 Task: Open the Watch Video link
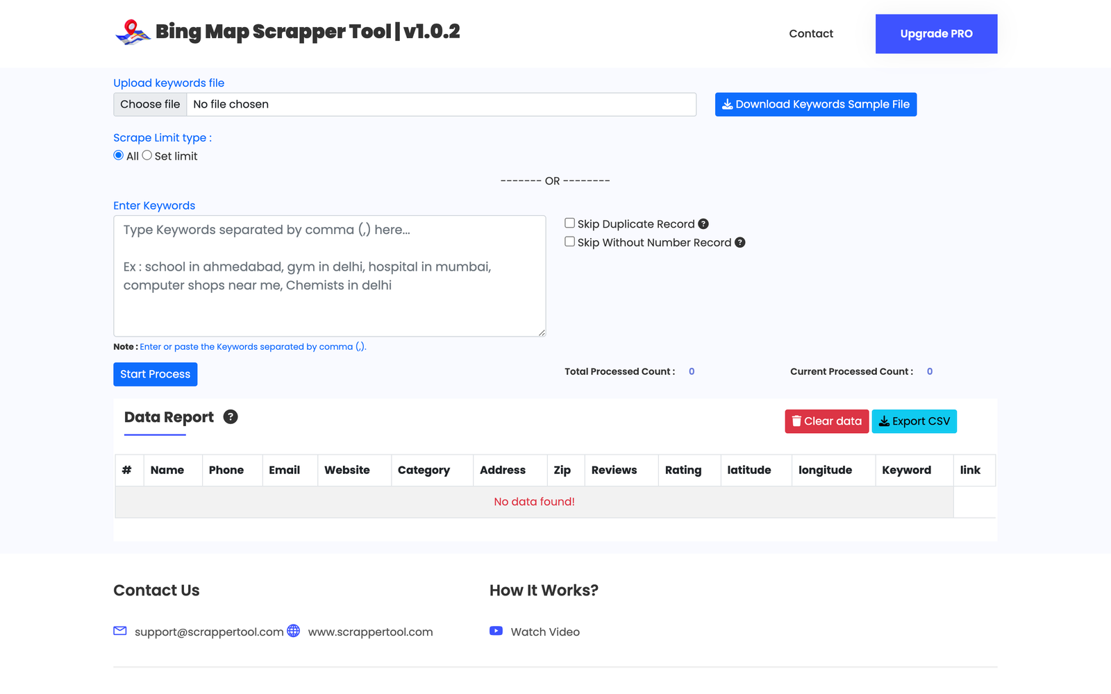tap(545, 632)
